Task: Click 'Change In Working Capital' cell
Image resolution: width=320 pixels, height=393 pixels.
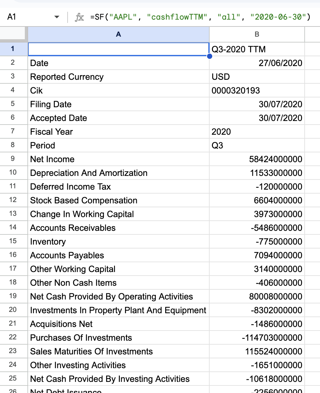Action: pyautogui.click(x=119, y=214)
